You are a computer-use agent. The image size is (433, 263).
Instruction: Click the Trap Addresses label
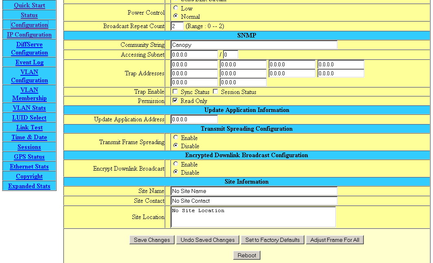144,73
